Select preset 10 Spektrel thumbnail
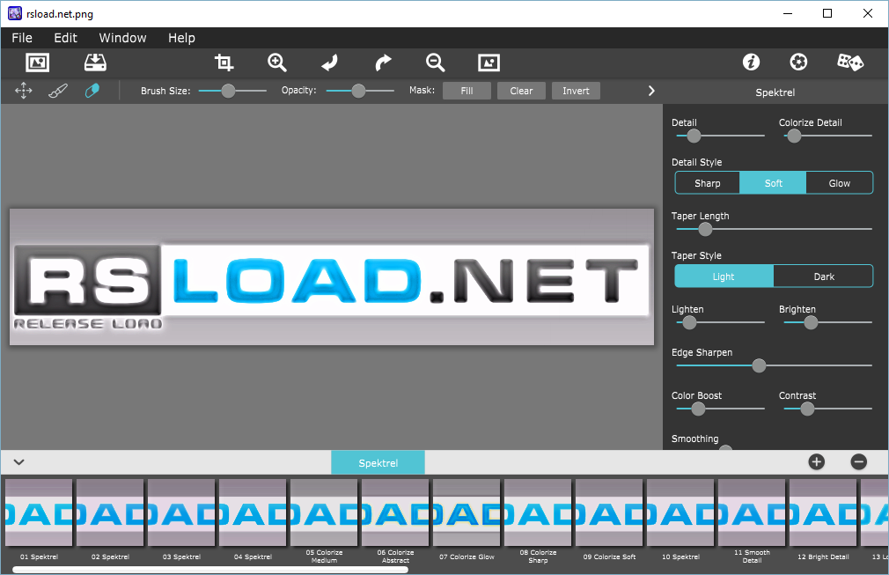 (680, 512)
